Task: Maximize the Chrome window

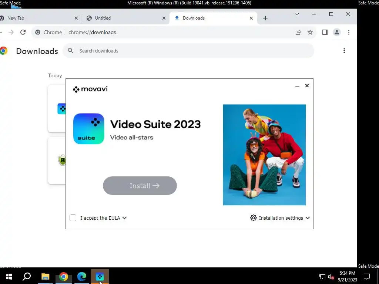Action: tap(331, 14)
